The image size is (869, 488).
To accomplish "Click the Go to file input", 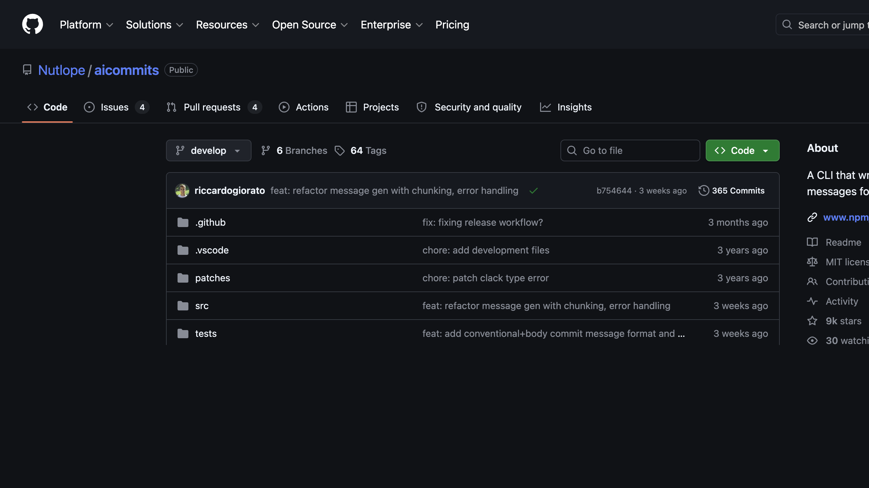I will (x=630, y=150).
